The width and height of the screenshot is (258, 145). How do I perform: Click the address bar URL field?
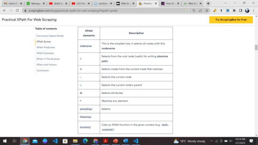[105, 11]
